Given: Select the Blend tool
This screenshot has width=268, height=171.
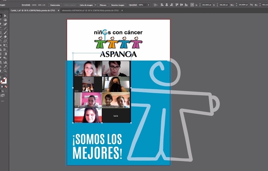Looking at the screenshot, I should pyautogui.click(x=5, y=58).
